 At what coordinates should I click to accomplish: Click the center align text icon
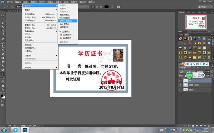click(x=97, y=7)
